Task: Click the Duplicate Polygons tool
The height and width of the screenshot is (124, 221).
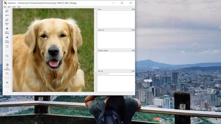Action: click(7, 75)
